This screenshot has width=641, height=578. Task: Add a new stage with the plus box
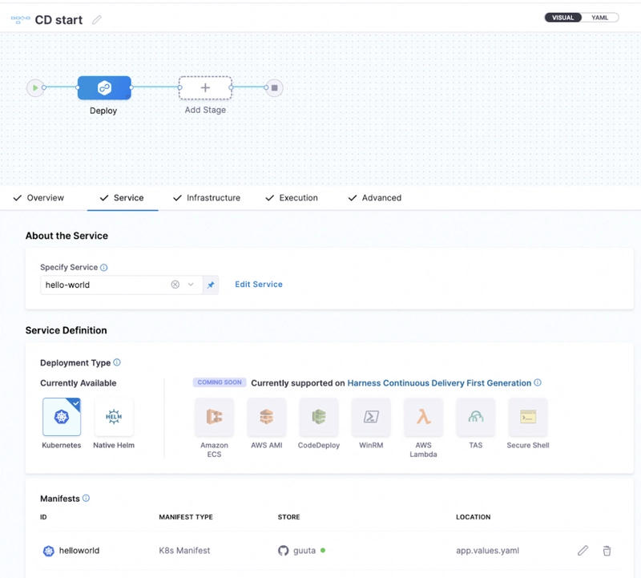pyautogui.click(x=205, y=87)
